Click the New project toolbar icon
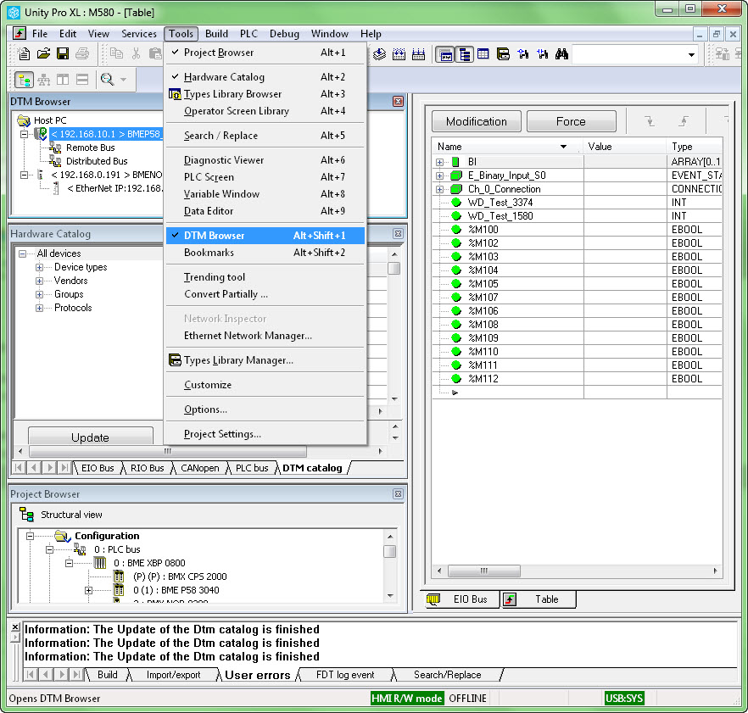The width and height of the screenshot is (748, 713). pos(24,54)
